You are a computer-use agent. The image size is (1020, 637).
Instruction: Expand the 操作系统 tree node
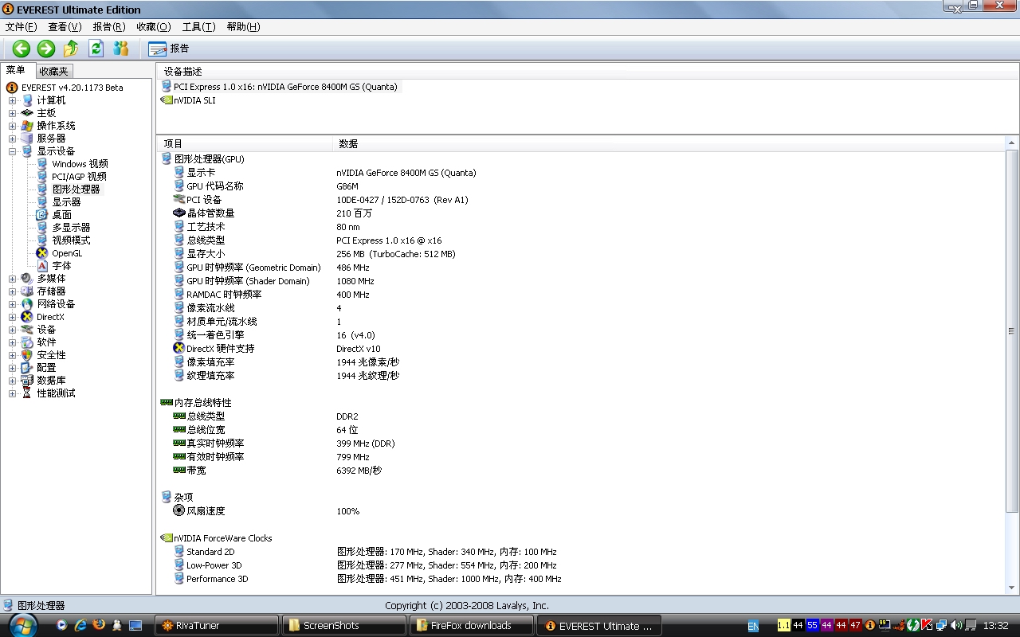[12, 126]
